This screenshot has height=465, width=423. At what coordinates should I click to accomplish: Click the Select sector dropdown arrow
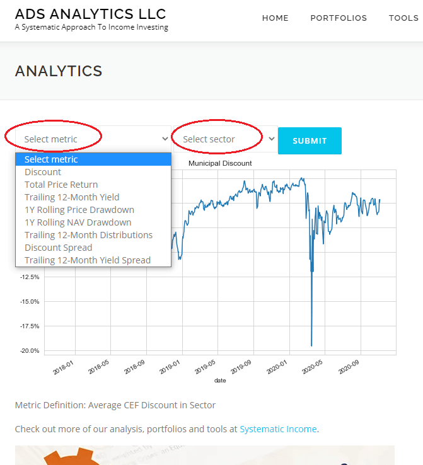coord(272,139)
